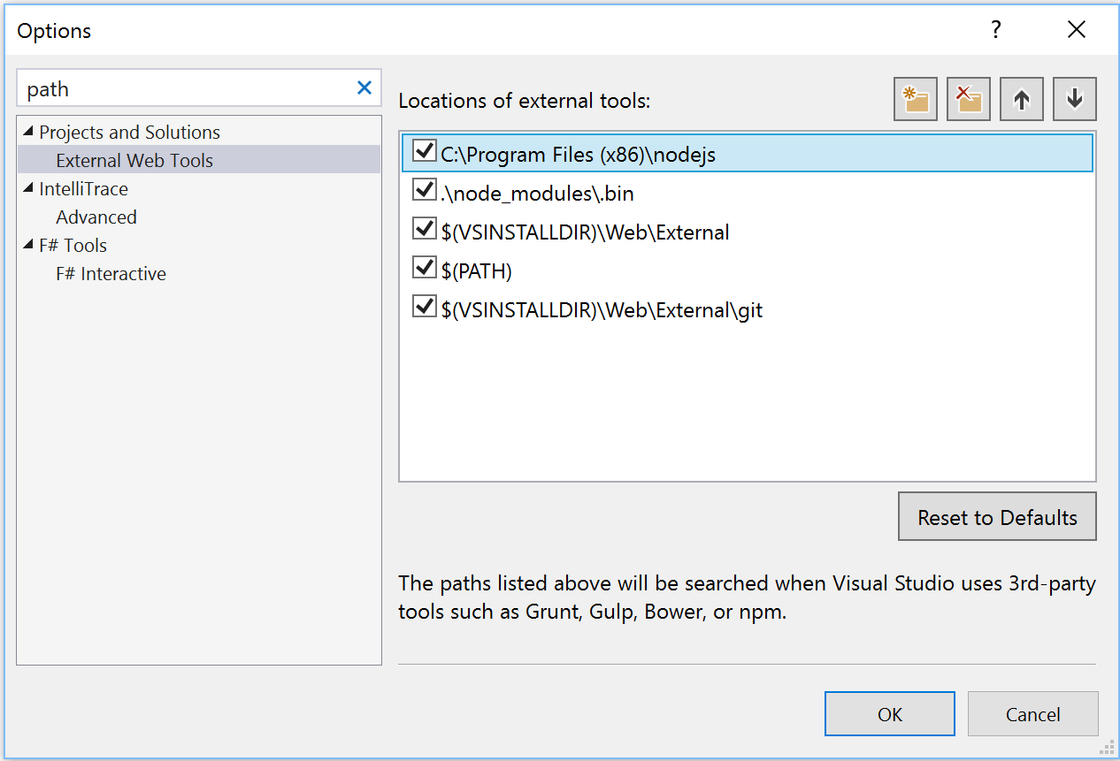Open the Advanced IntelliTrace page

(96, 217)
